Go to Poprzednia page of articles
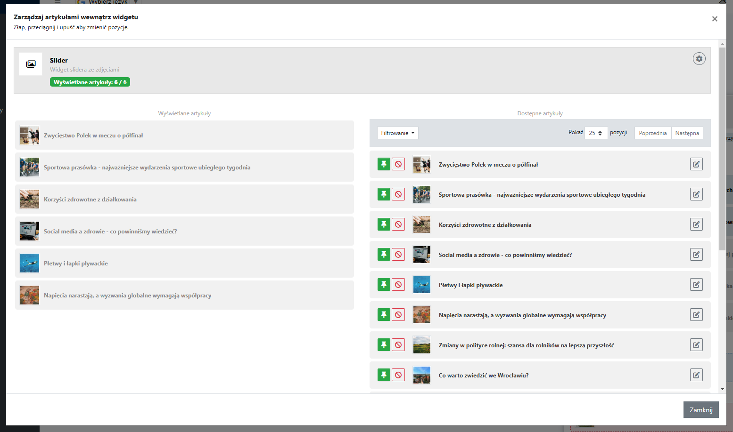733x432 pixels. click(652, 133)
